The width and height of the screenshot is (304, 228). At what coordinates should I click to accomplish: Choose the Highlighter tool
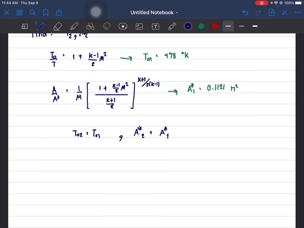click(74, 26)
